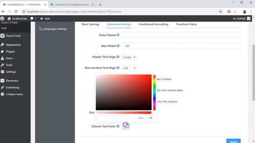Click the Update button
The width and height of the screenshot is (255, 143).
233,141
